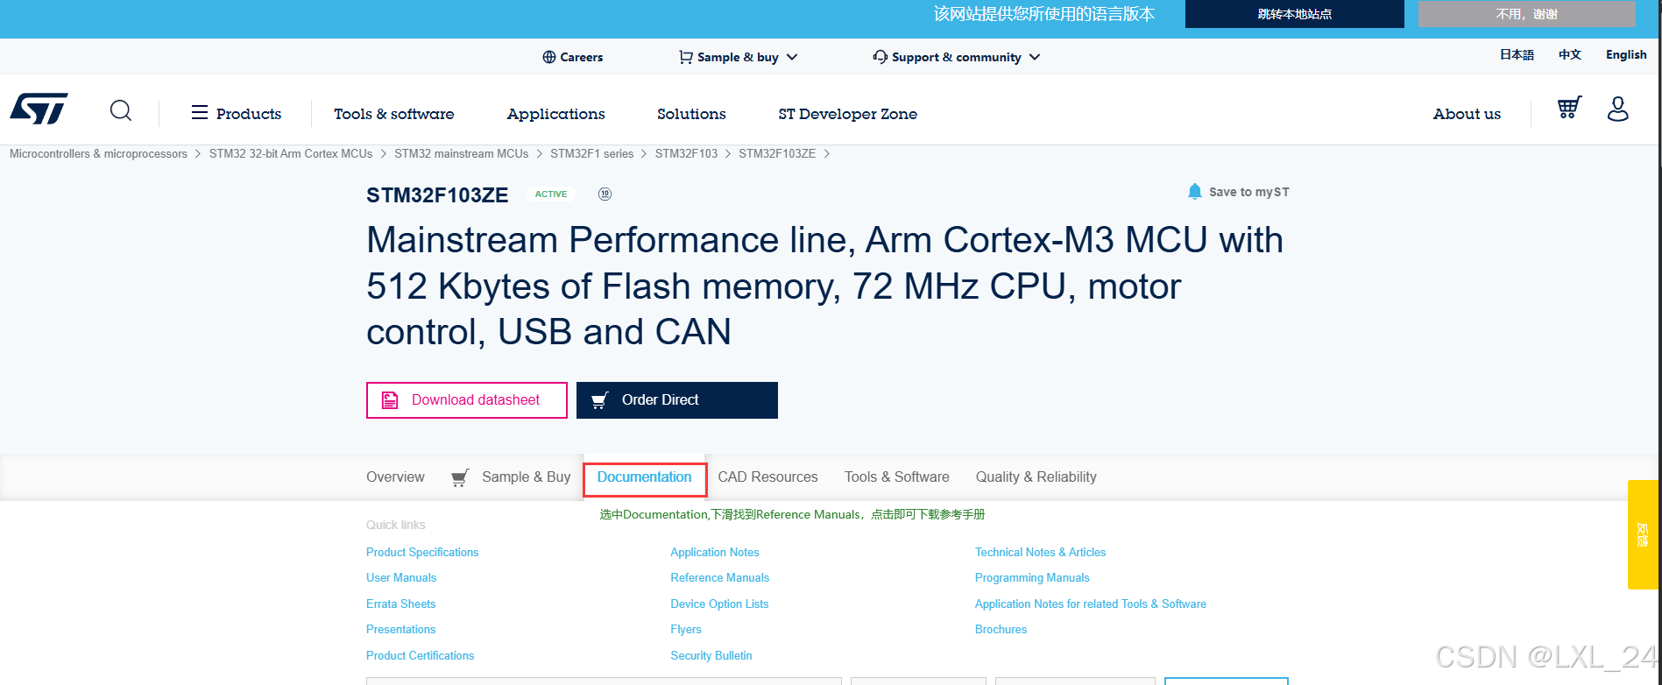The width and height of the screenshot is (1662, 685).
Task: Go to STM32 32-bit Arm Cortex MCUs breadcrumb
Action: 291,154
